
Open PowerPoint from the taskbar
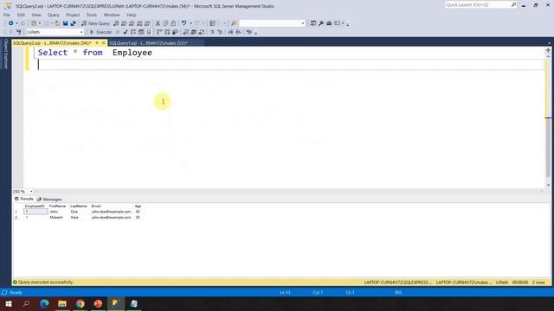(x=98, y=303)
